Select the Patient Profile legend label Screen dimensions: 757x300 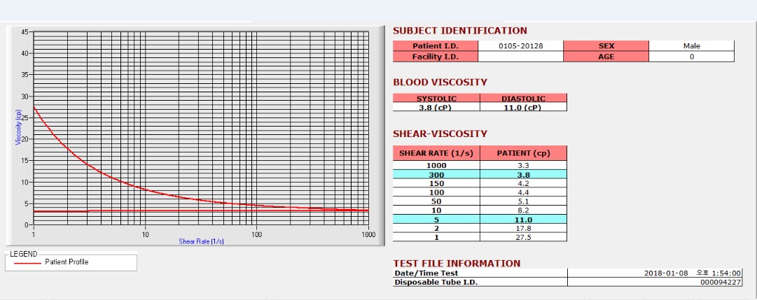coord(67,262)
